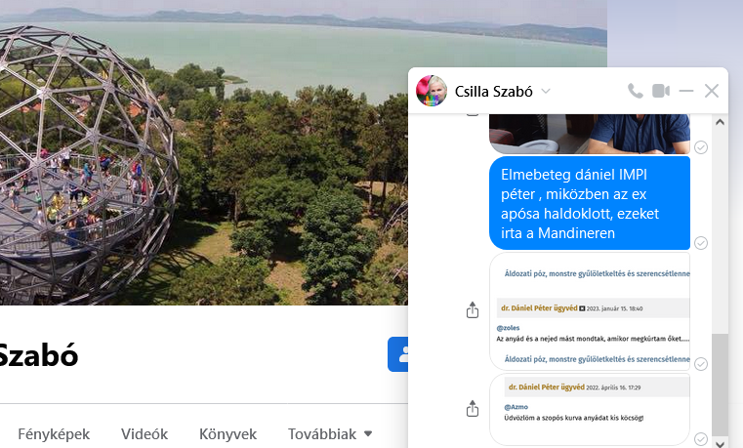Switch to the Videók tab

tap(144, 433)
